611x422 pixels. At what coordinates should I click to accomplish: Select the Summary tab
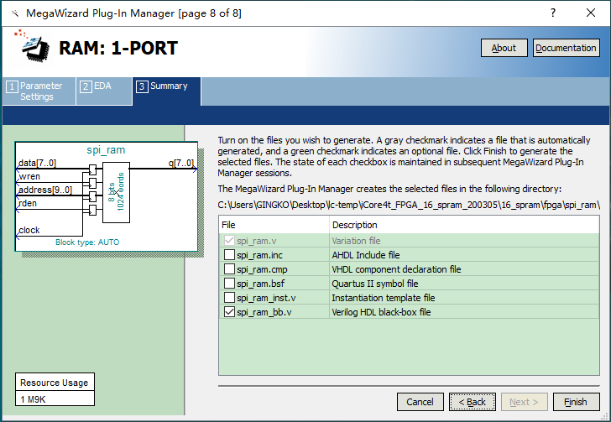(x=166, y=86)
